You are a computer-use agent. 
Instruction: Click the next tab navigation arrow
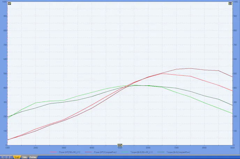coord(7,157)
